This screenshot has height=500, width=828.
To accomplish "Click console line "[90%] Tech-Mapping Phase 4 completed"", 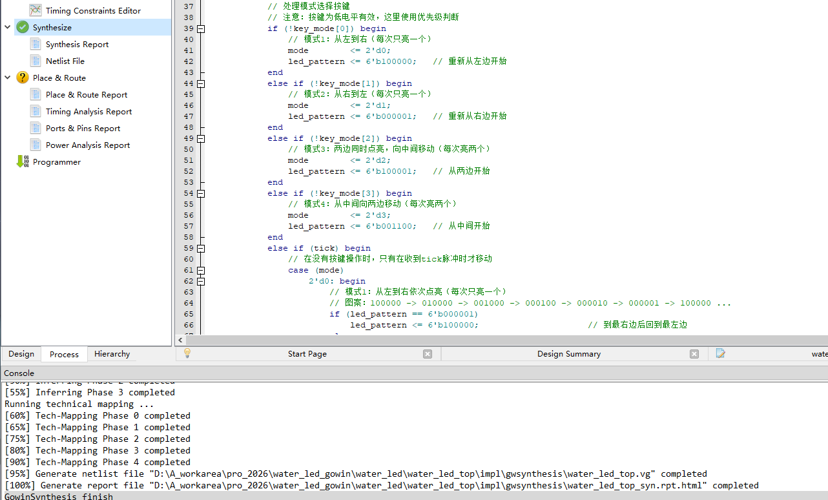I will [x=98, y=462].
